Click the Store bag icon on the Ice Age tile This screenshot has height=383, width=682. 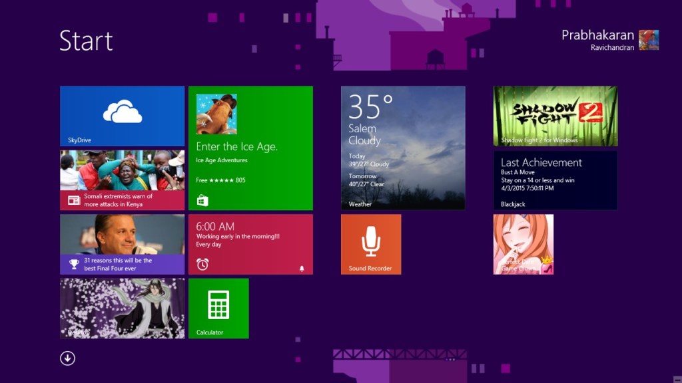click(202, 200)
